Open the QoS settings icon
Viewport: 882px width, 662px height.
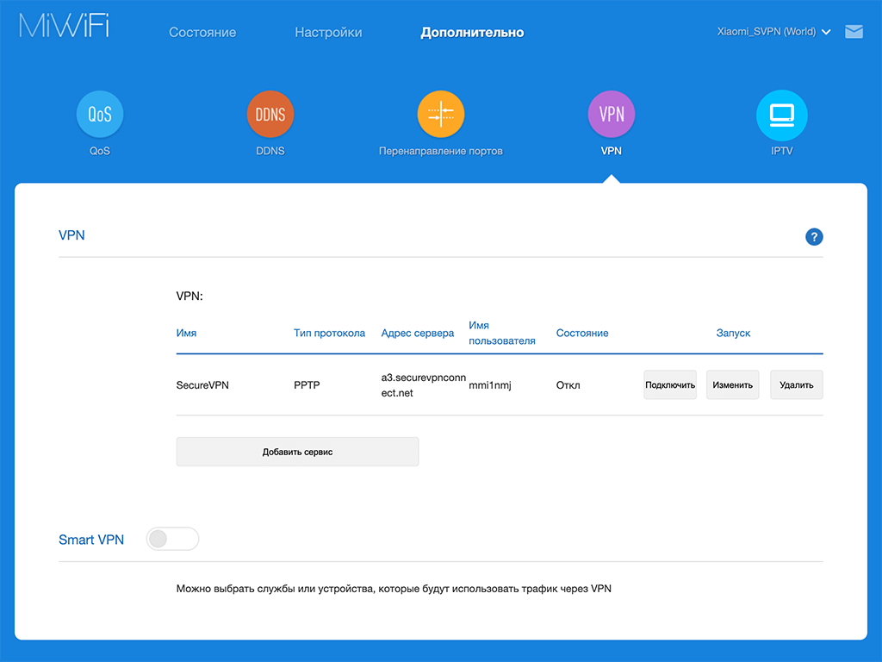100,115
